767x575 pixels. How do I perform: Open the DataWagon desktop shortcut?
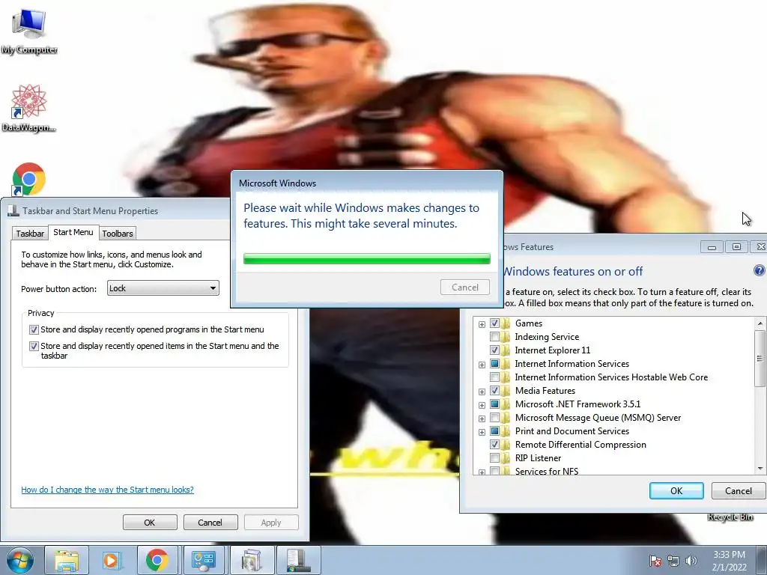tap(29, 109)
